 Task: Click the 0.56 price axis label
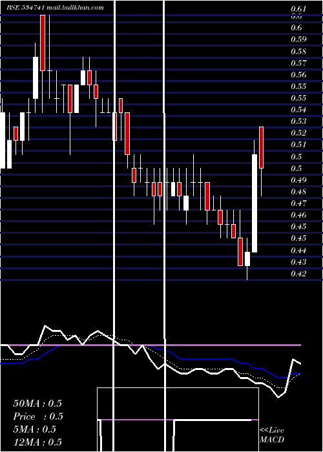pos(298,74)
